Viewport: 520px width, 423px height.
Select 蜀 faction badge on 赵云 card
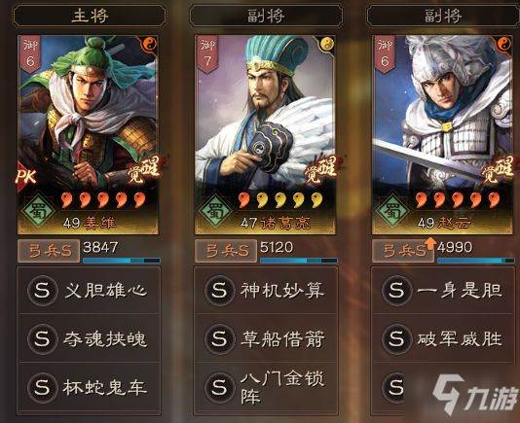pyautogui.click(x=392, y=211)
